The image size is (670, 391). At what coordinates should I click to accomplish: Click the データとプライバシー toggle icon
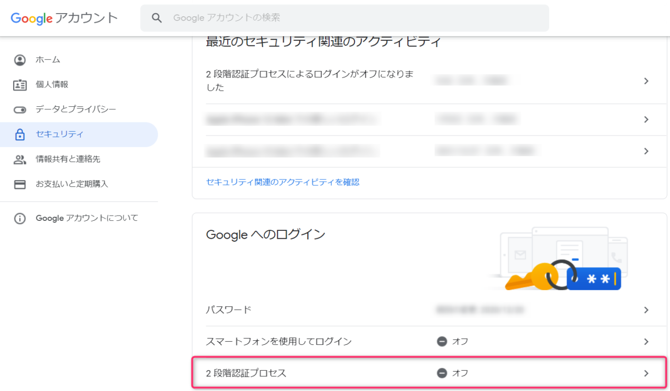coord(20,110)
